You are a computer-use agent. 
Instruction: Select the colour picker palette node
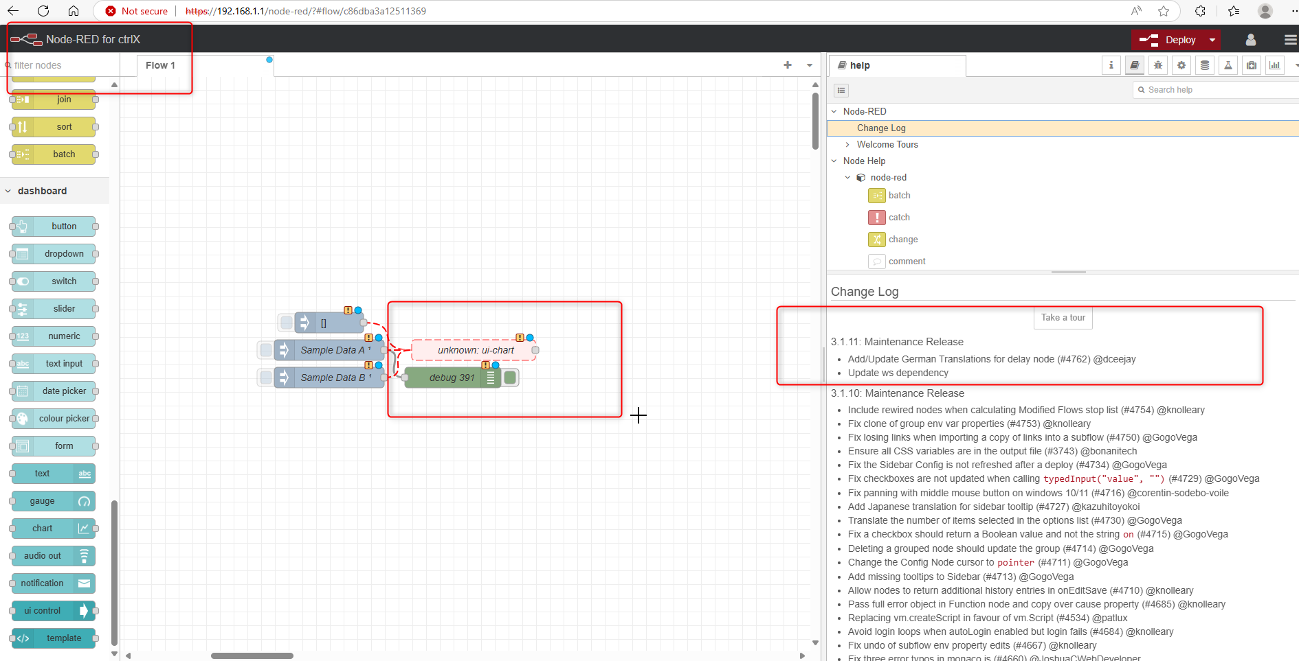click(54, 419)
